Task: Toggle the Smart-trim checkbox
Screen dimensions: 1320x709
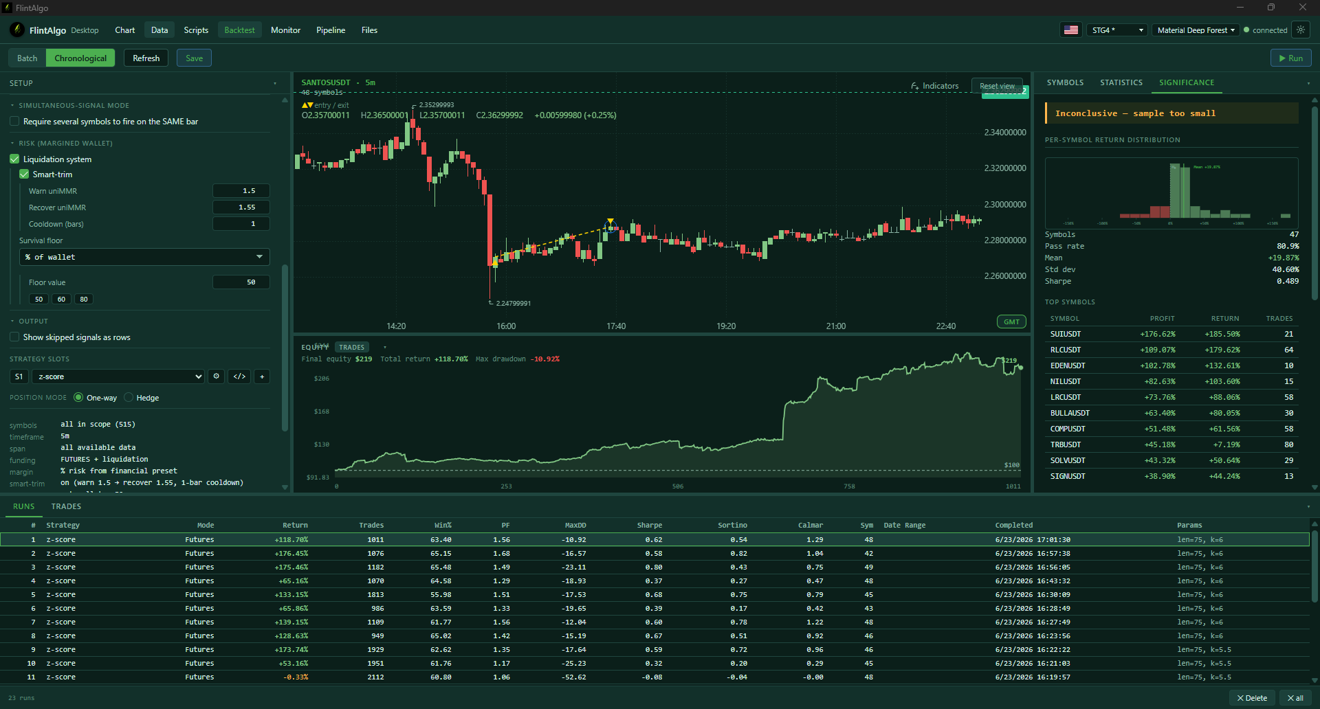Action: [24, 175]
